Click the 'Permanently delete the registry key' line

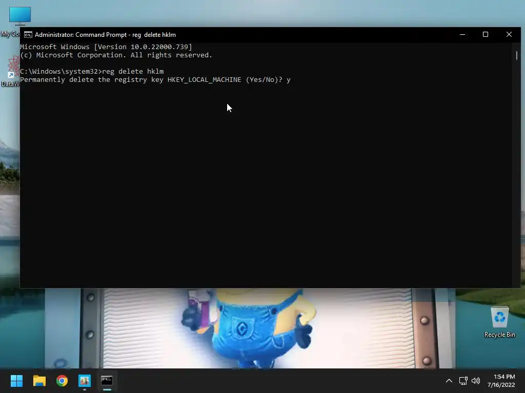(x=155, y=79)
